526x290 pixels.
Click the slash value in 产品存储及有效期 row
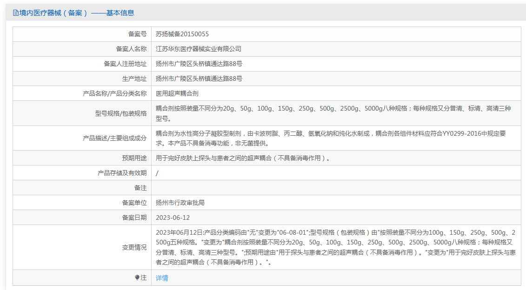(157, 173)
